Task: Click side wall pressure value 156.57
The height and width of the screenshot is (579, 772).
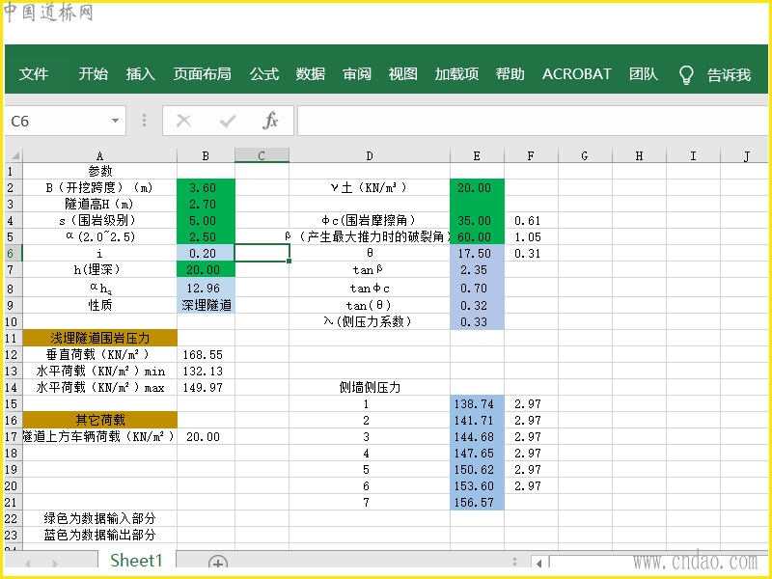Action: [477, 502]
